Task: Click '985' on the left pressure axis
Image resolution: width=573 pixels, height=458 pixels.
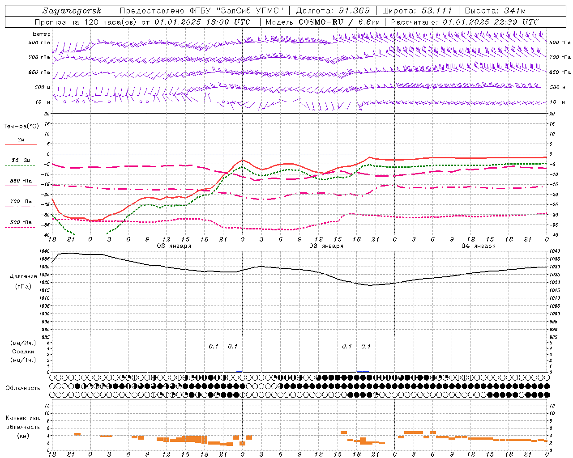Action: 46,337
